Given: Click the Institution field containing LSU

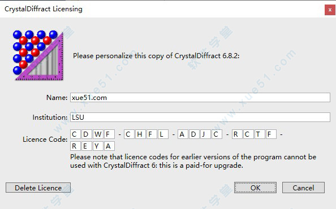Looking at the screenshot, I should [200, 117].
